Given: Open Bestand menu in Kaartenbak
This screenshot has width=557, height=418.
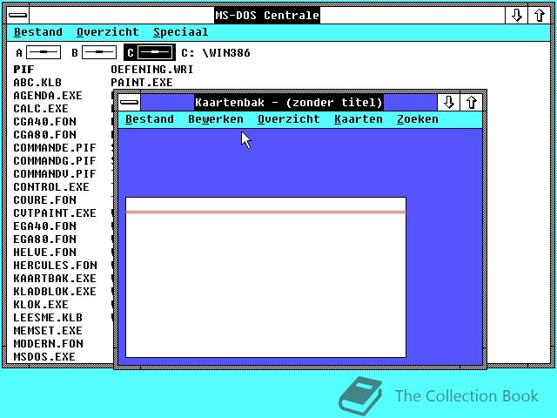Looking at the screenshot, I should [x=150, y=119].
